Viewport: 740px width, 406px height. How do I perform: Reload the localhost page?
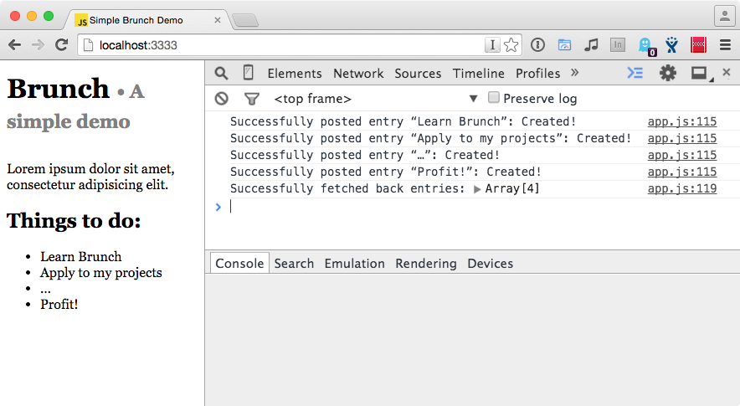[61, 45]
